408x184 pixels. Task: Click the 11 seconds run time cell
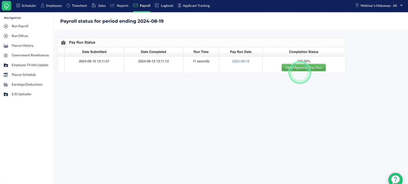coord(201,61)
